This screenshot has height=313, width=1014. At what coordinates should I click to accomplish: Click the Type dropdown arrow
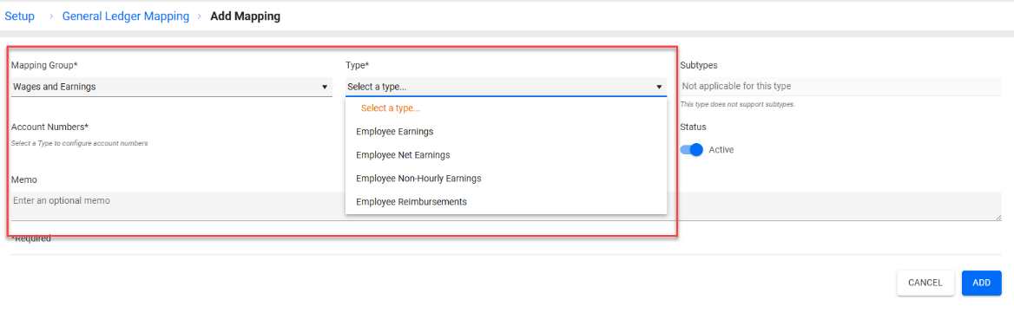coord(659,87)
